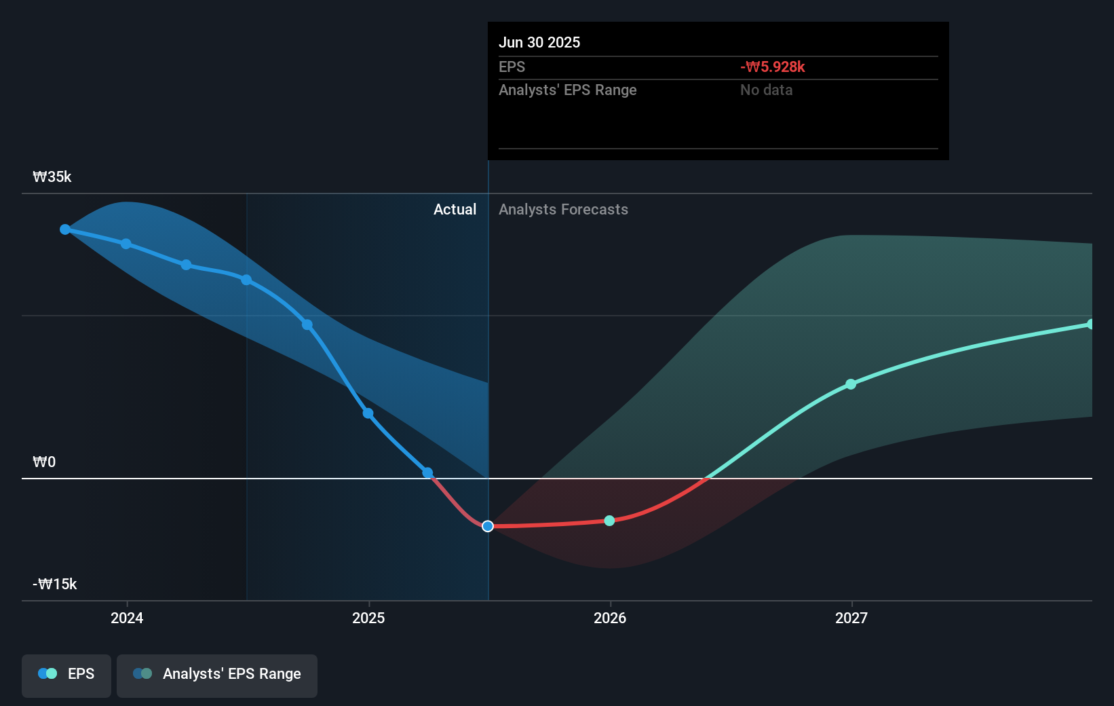Toggle the EPS legend item
This screenshot has width=1114, height=706.
(x=66, y=673)
